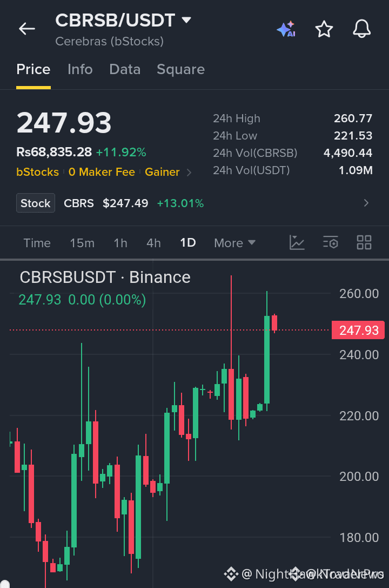Open CBRS stock details chevron

366,203
